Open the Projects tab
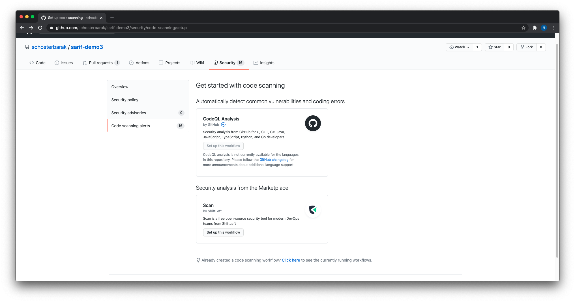The width and height of the screenshot is (575, 302). pyautogui.click(x=170, y=63)
